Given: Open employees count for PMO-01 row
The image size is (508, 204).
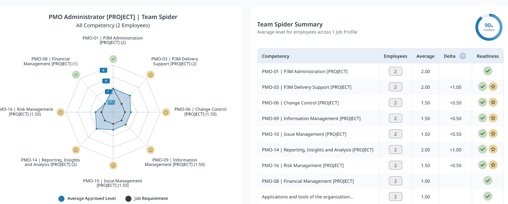Looking at the screenshot, I should coord(396,71).
